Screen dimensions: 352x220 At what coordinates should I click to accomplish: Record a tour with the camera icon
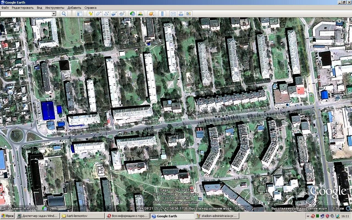(122, 13)
